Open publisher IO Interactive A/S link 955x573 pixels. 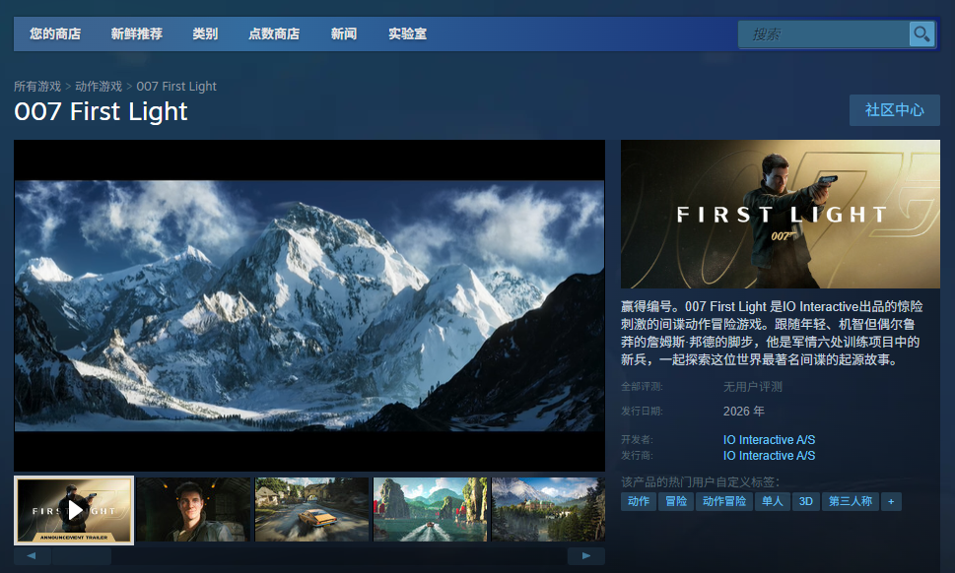coord(770,456)
